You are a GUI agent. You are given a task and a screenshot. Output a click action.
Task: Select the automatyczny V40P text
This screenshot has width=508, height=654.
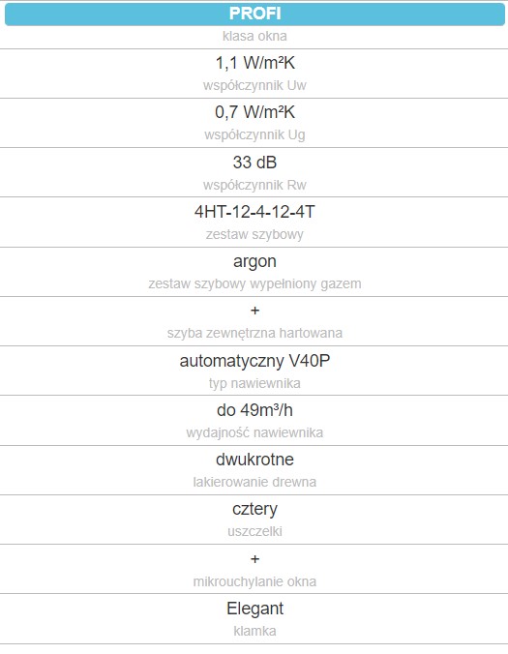(x=254, y=361)
